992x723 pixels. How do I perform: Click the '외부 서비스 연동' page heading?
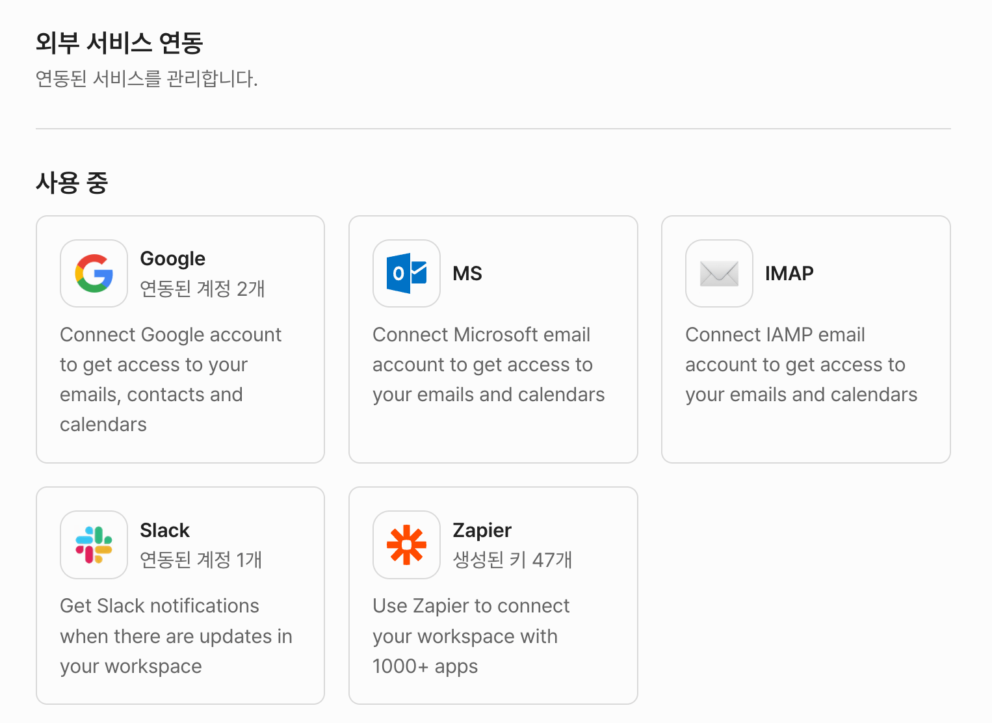tap(120, 43)
